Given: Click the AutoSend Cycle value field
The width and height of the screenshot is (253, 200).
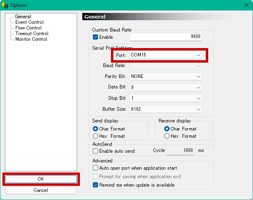Looking at the screenshot, I should 180,151.
